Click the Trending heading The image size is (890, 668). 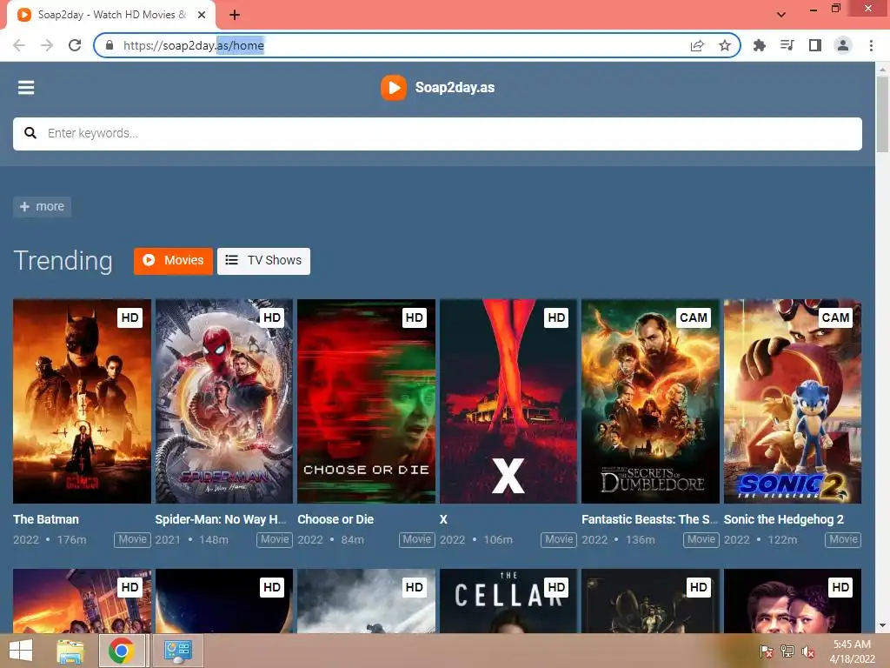(x=63, y=261)
